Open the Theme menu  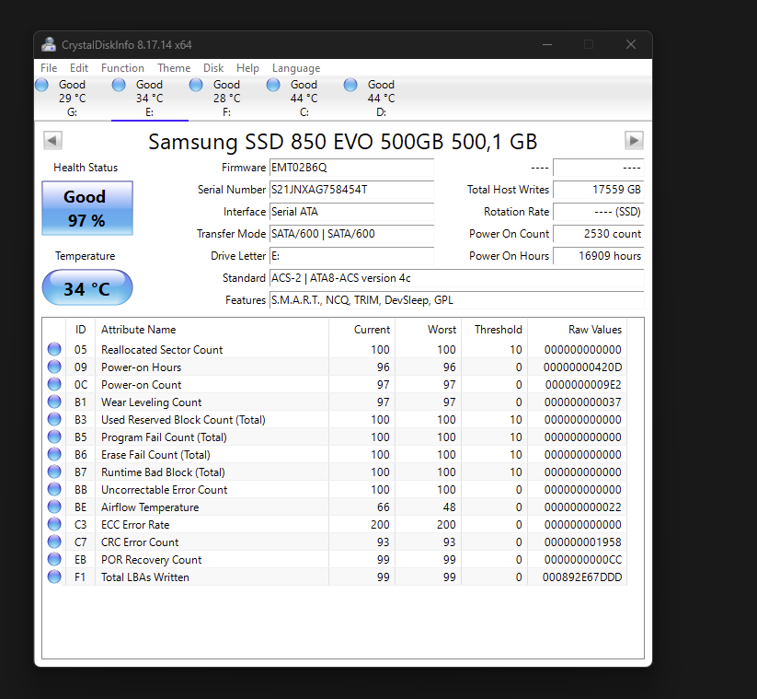(174, 68)
